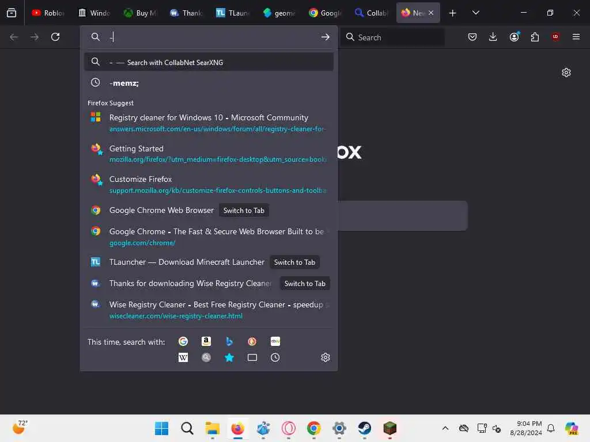
Task: Switch to the Buy Minecraft Xbox tab
Action: point(141,13)
